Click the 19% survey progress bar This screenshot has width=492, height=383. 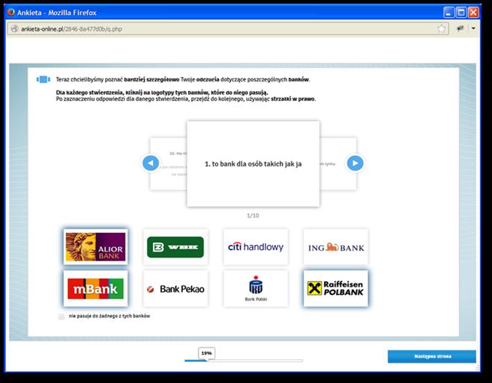[x=243, y=361]
